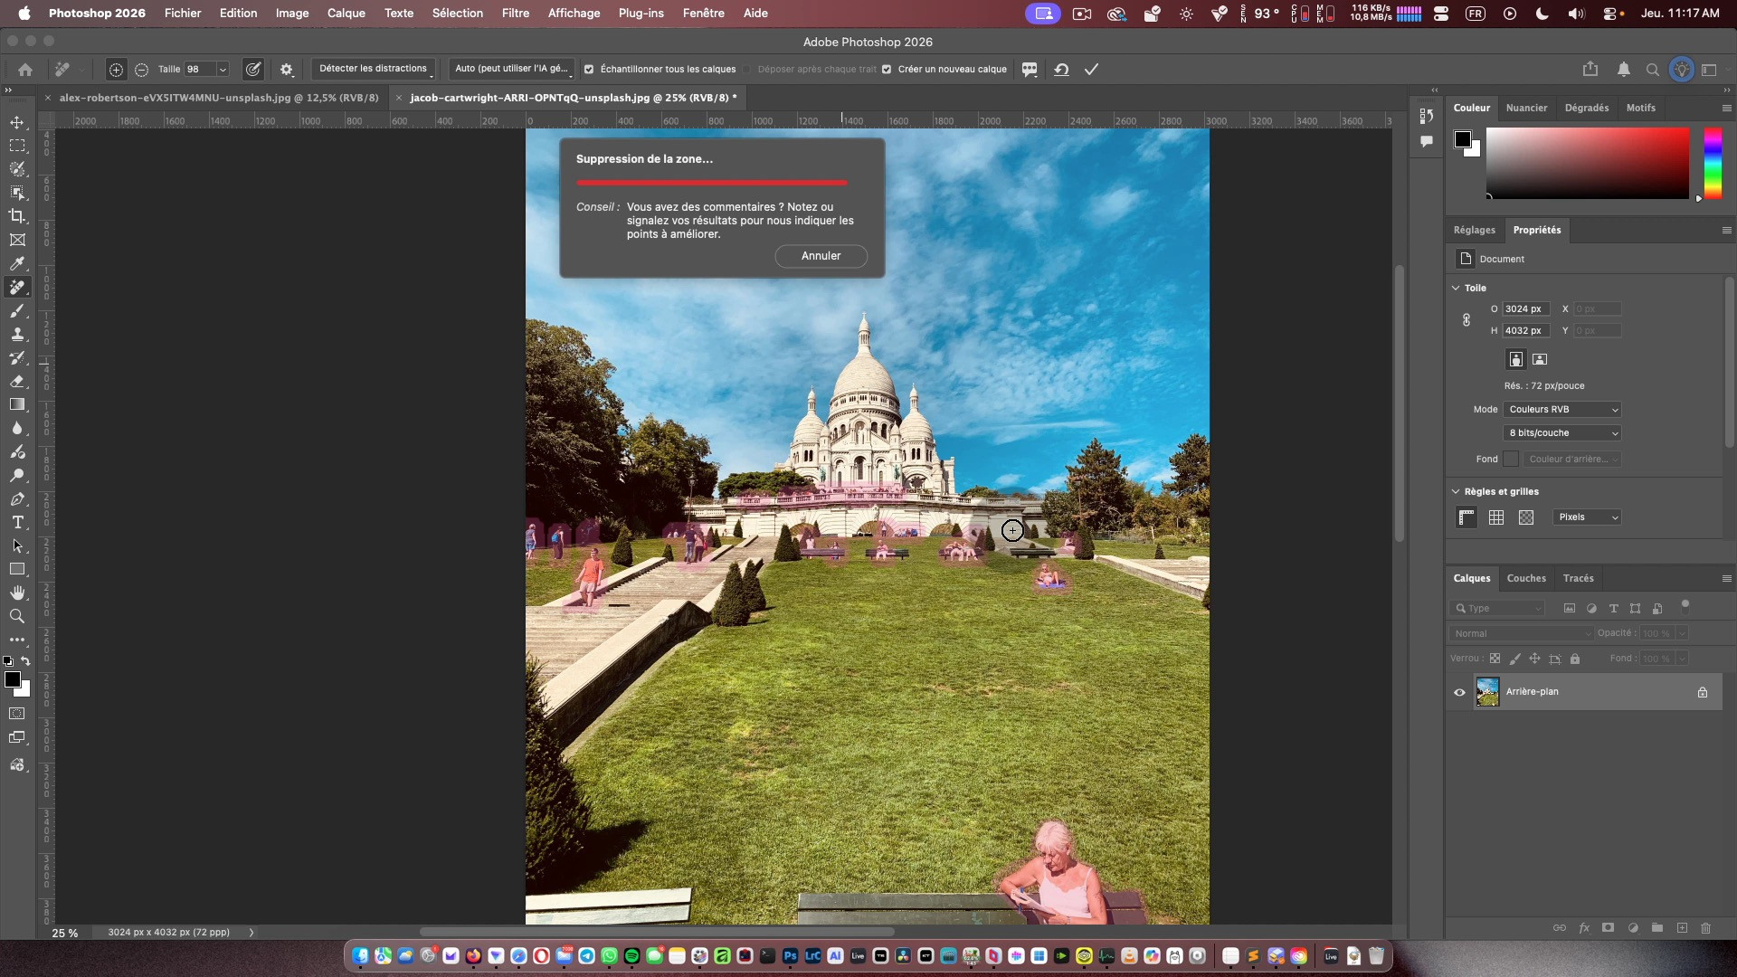Screen dimensions: 1737x977
Task: Click the brush Taille input field
Action: point(199,70)
